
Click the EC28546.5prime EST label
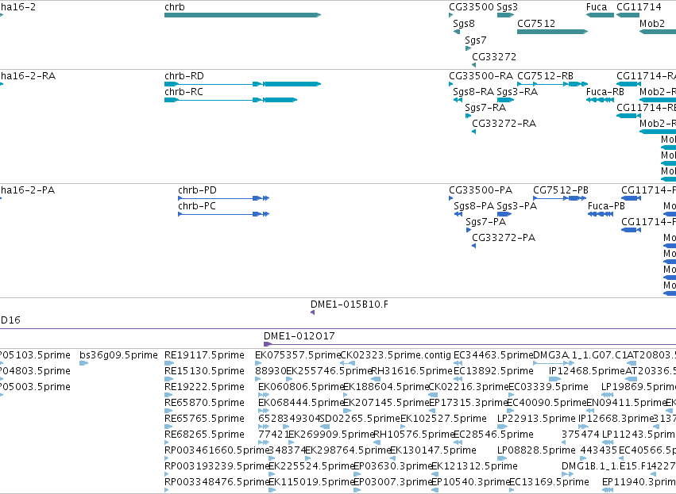(x=493, y=435)
